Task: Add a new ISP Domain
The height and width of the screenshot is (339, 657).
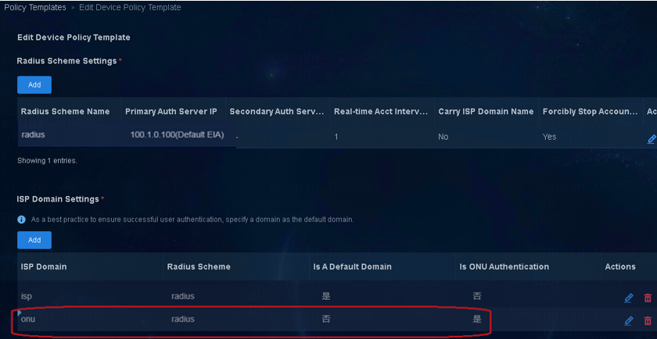Action: click(34, 240)
